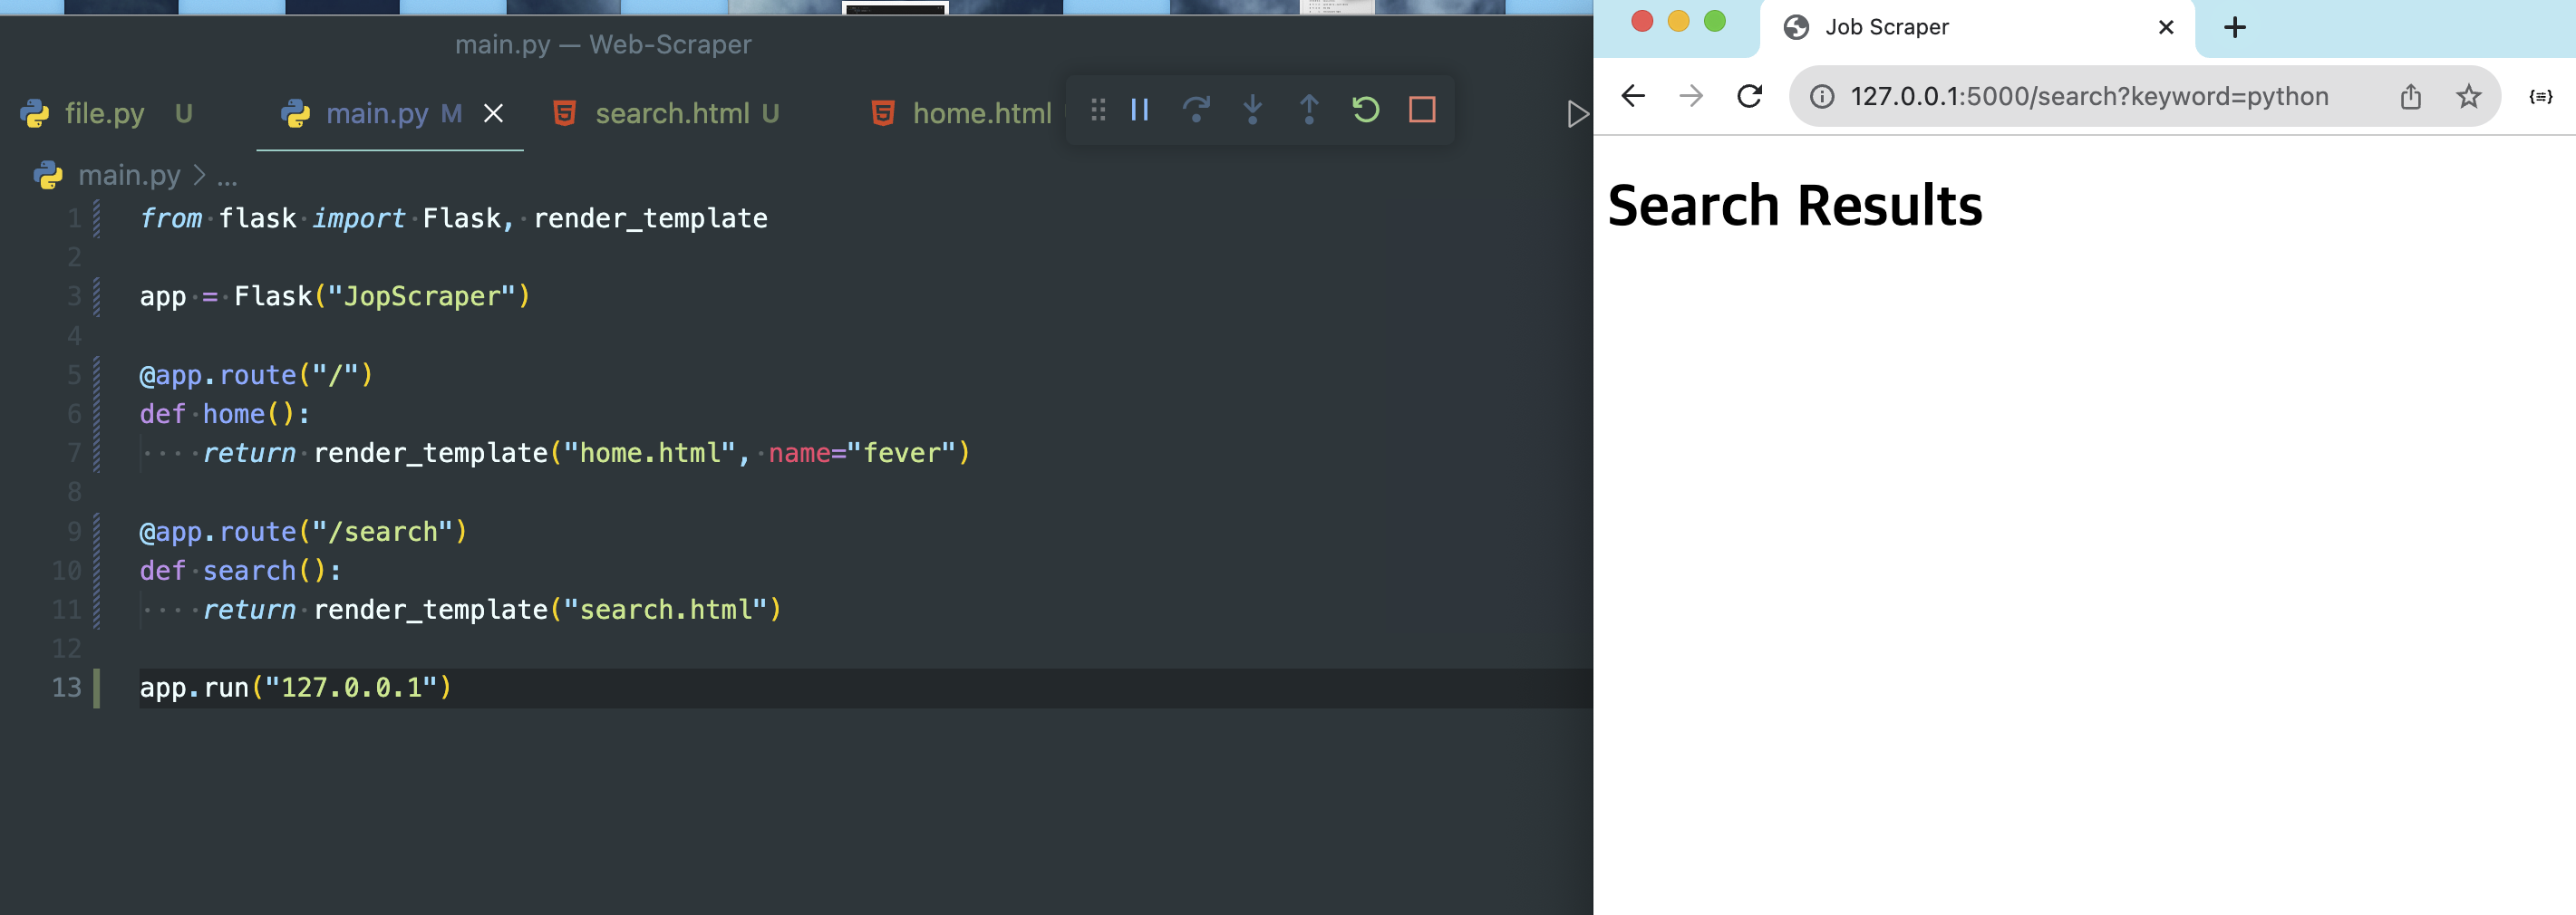Close the Job Scraper browser tab
The width and height of the screenshot is (2576, 915).
coord(2166,27)
